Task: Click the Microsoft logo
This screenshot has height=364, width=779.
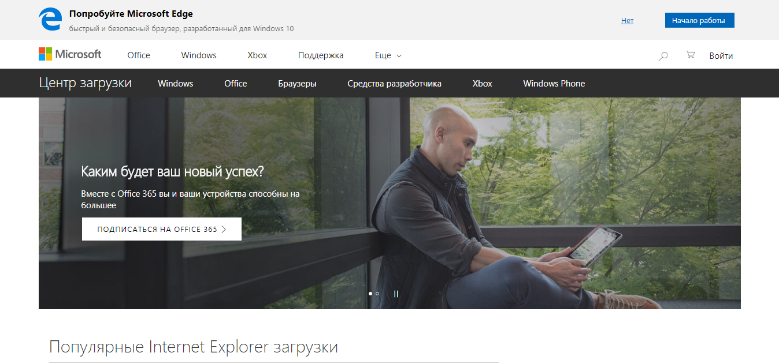Action: (x=69, y=54)
